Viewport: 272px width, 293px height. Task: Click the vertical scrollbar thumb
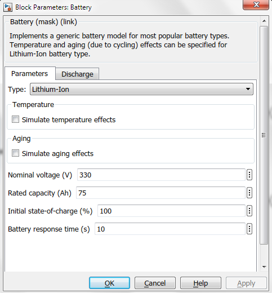click(x=264, y=135)
